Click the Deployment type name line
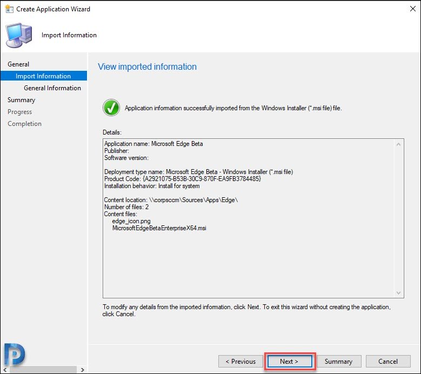Viewport: 421px width, 374px height. (198, 172)
